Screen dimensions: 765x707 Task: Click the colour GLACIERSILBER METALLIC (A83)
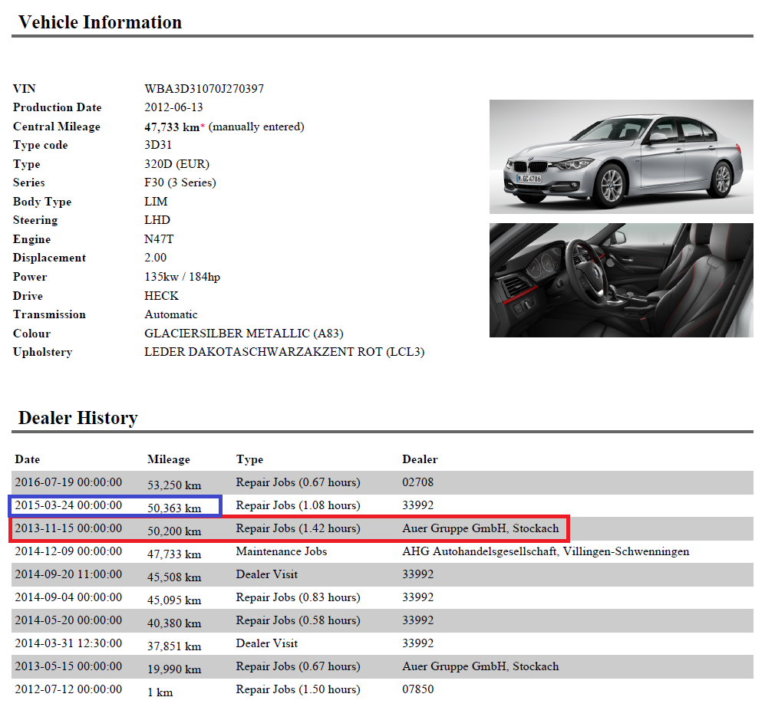tap(244, 333)
